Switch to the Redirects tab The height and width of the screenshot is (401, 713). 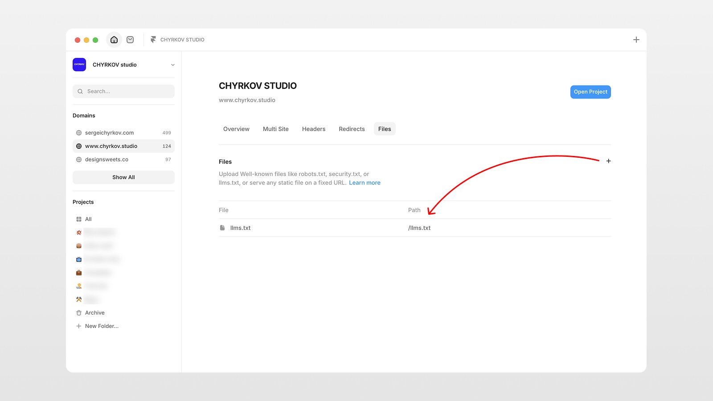point(352,129)
